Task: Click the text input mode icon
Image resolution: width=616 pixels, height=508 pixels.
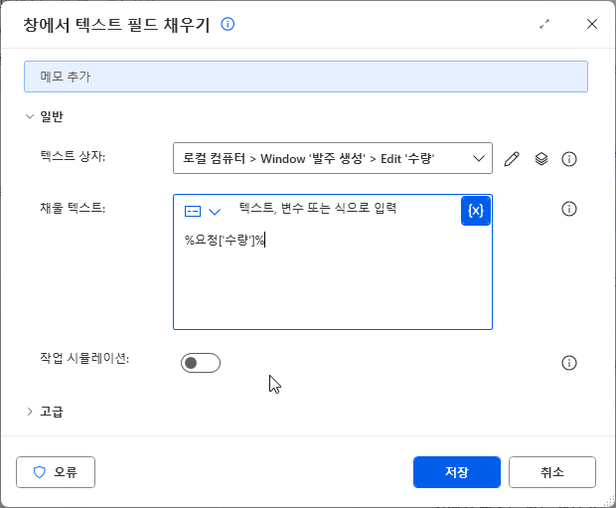Action: pyautogui.click(x=193, y=212)
